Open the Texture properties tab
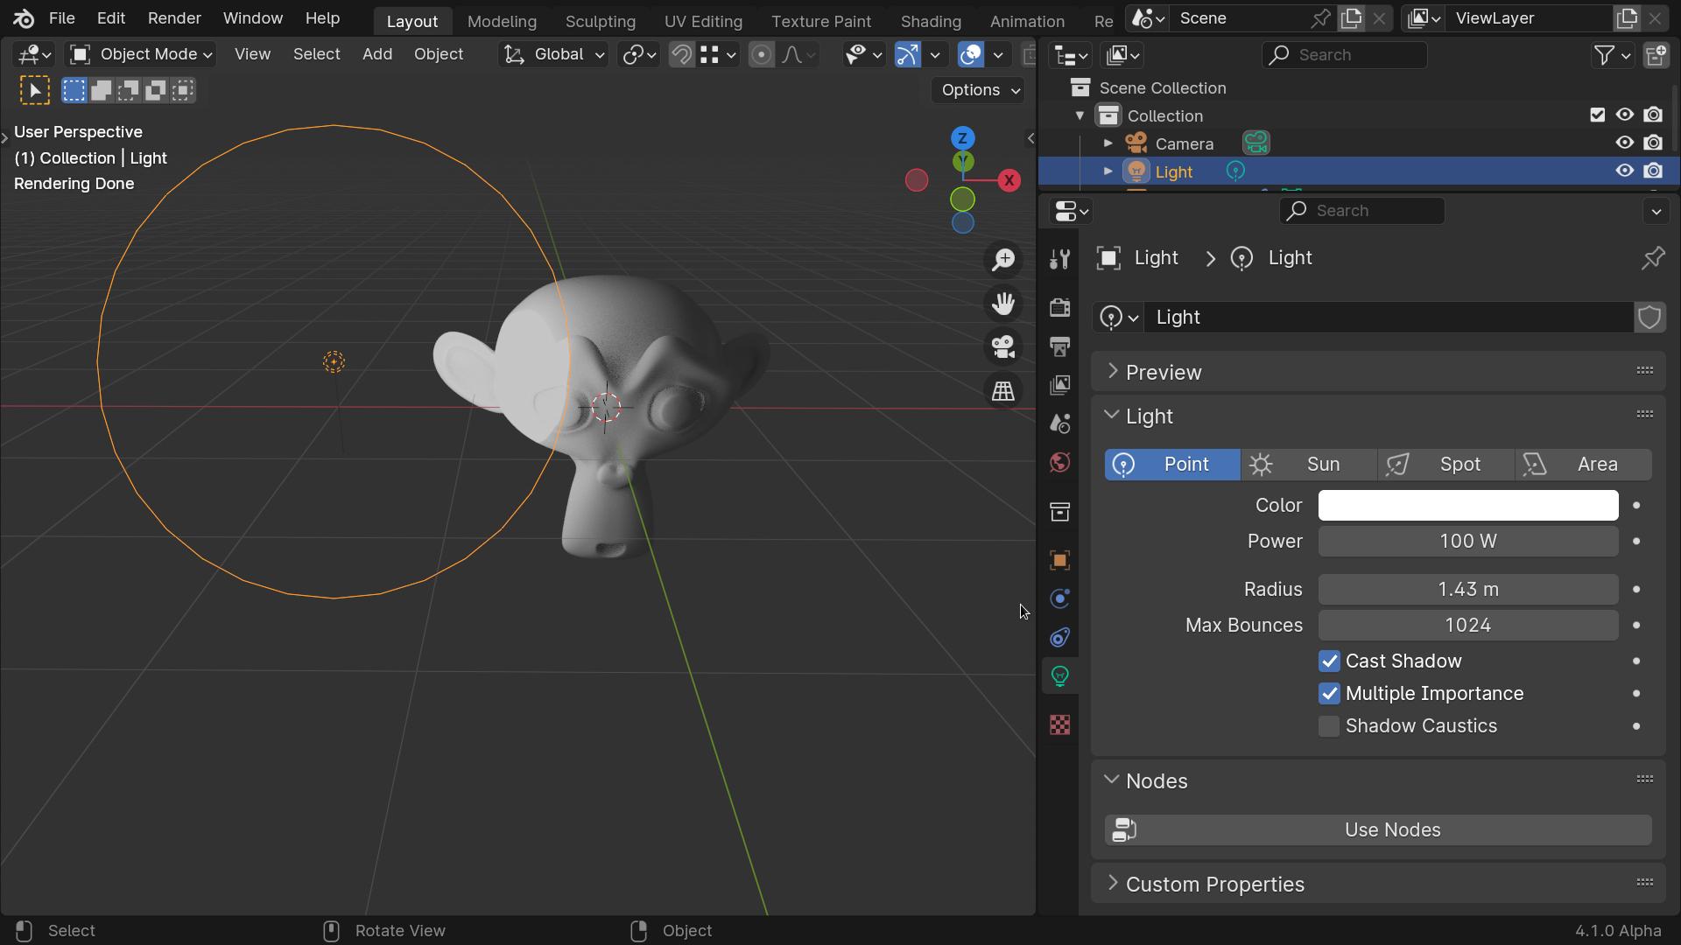This screenshot has height=945, width=1681. tap(1059, 724)
